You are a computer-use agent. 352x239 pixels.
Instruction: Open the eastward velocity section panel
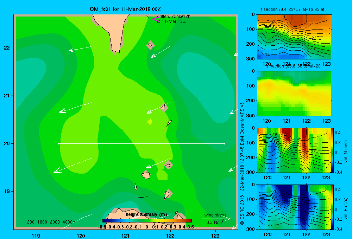click(x=294, y=207)
